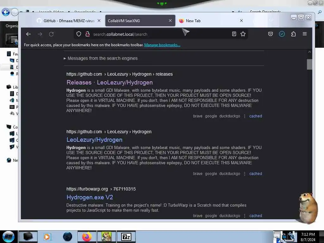
Task: Launch the media player taskbar icon
Action: click(47, 237)
